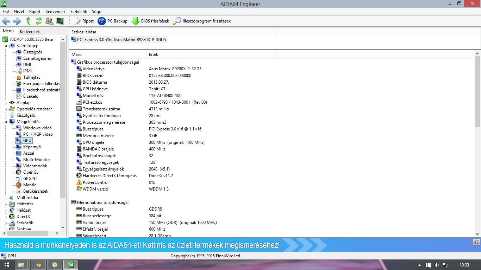Open the Riport menu
Screen dimensions: 481x270
pos(35,12)
